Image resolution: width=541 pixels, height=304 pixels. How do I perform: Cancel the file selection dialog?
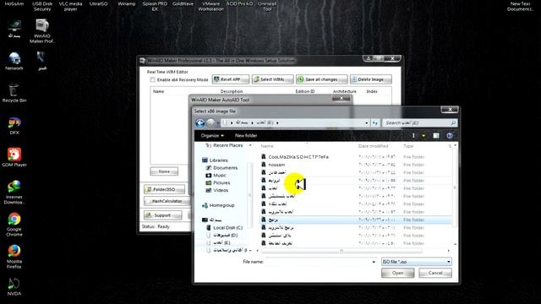click(435, 273)
